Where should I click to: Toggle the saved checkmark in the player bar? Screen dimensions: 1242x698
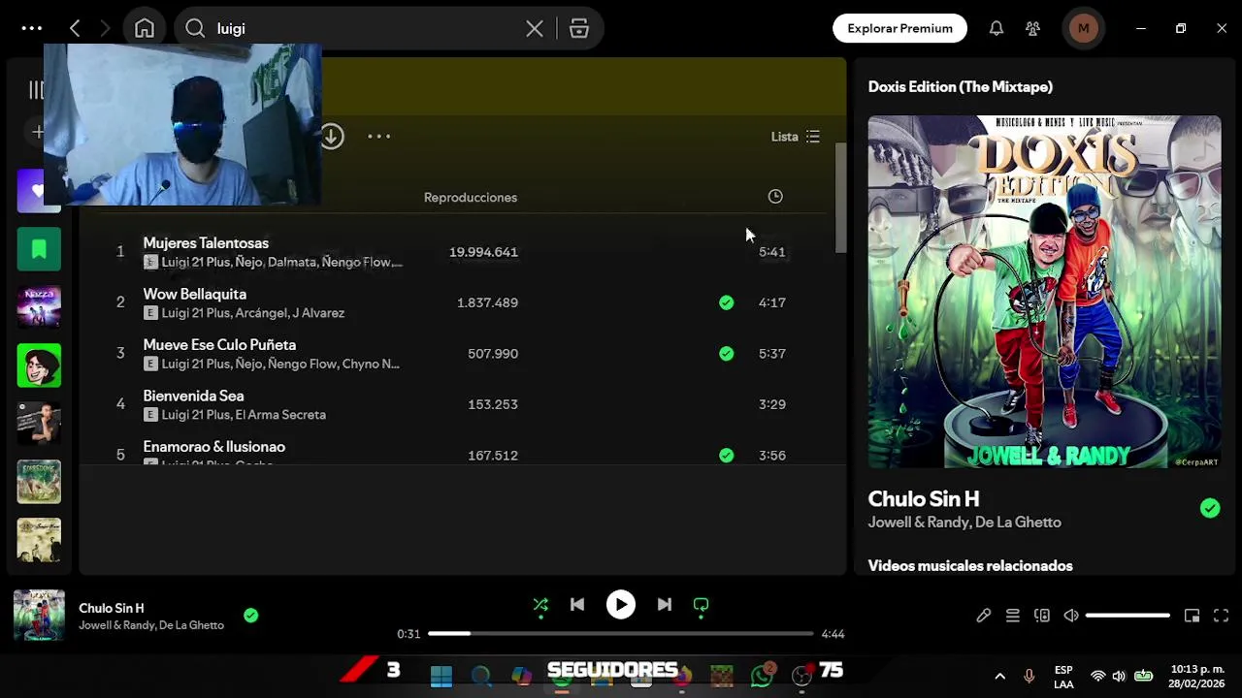coord(251,616)
